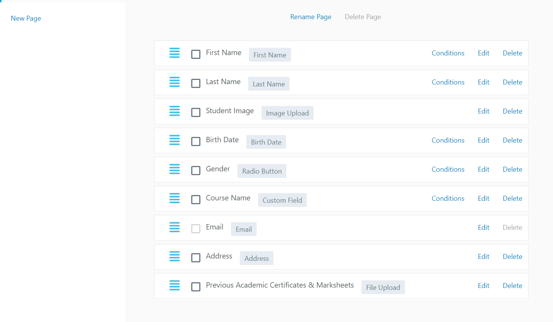The image size is (553, 322).
Task: Click the drag handle icon beside Last Name
Action: click(174, 82)
